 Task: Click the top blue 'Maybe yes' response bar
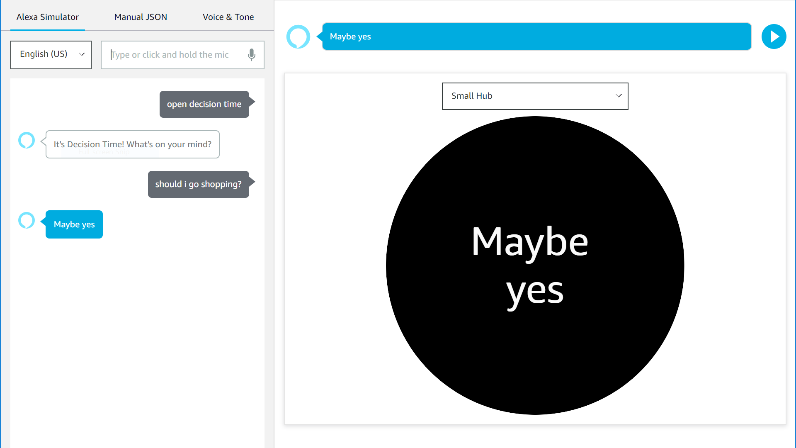[536, 37]
